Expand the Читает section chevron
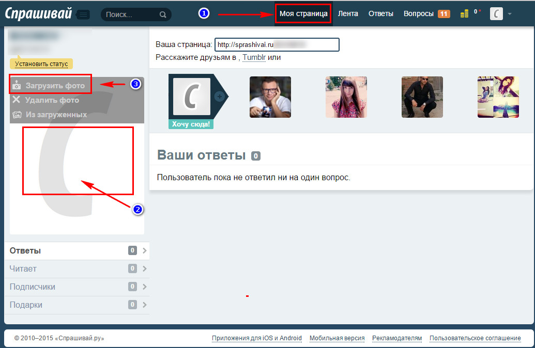This screenshot has height=348, width=535. pos(144,268)
